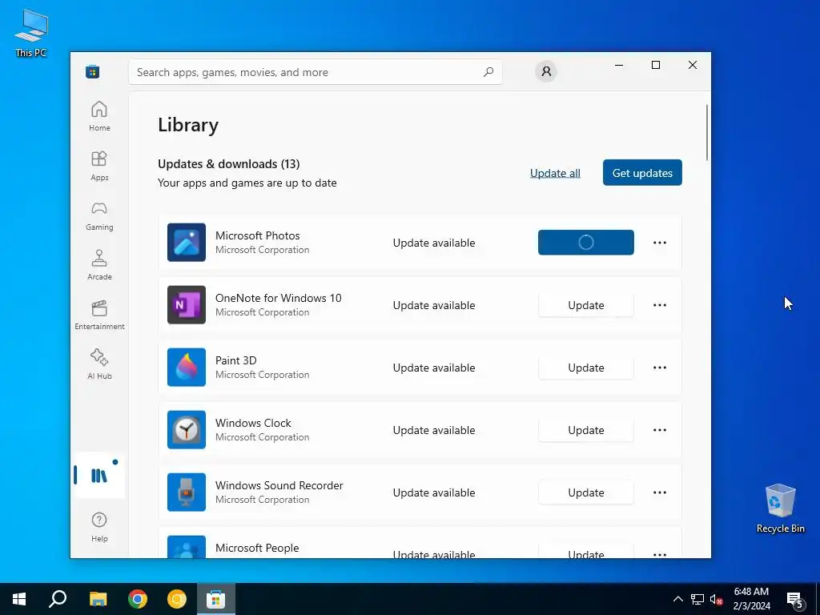The image size is (820, 615).
Task: Open File Explorer from the taskbar
Action: (x=98, y=599)
